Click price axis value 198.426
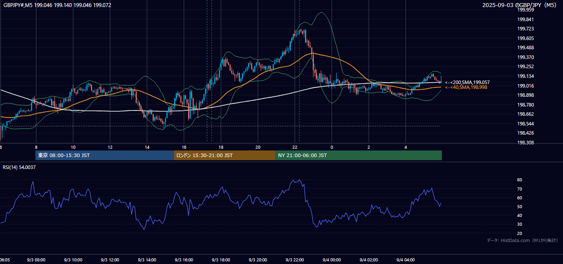Screen dimensions: 563x264 (526, 133)
